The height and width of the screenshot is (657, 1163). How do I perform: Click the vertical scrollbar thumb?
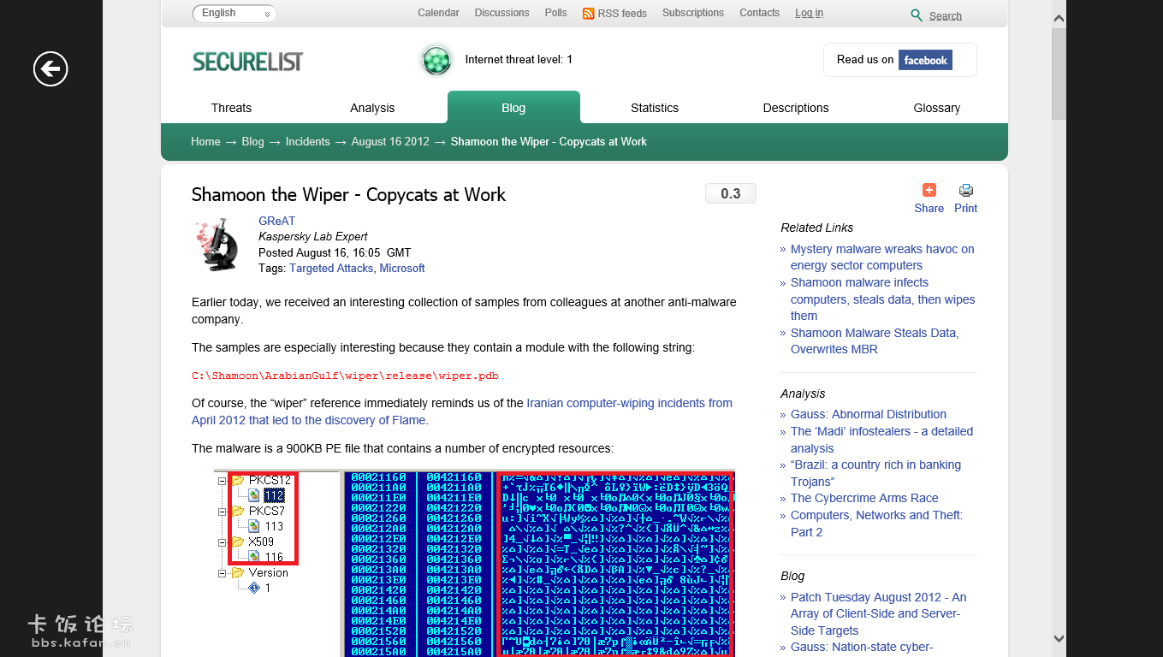pos(1059,74)
